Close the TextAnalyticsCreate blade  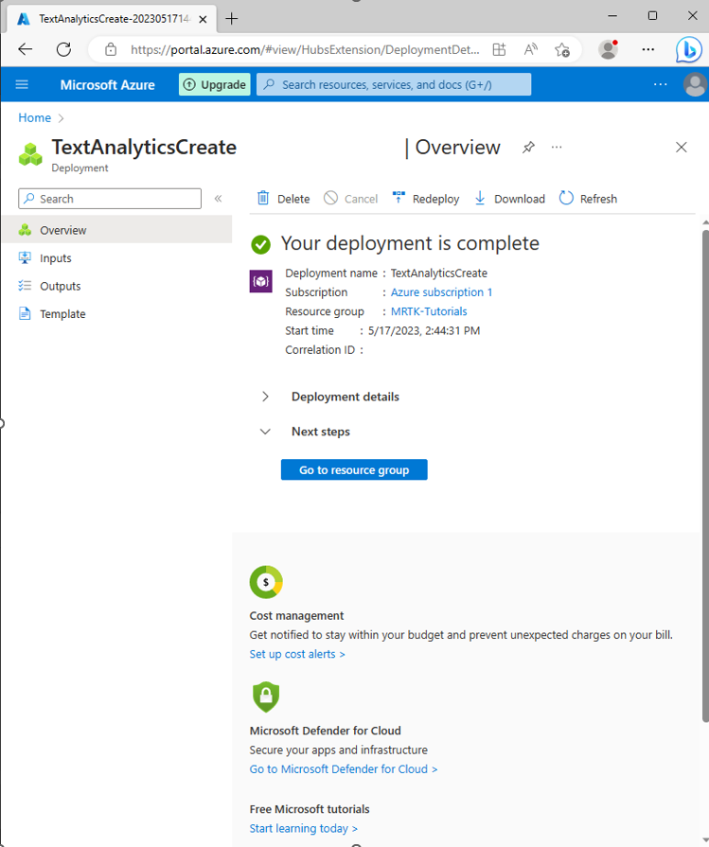point(681,147)
